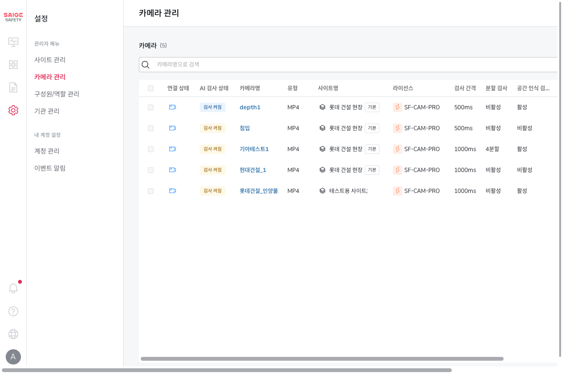Open 이벤트 알림 menu
Viewport: 563px width, 374px height.
(50, 168)
